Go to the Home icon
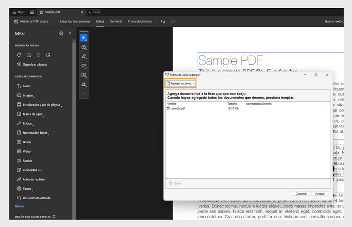Viewport: 352px width, 227px height. point(32,12)
